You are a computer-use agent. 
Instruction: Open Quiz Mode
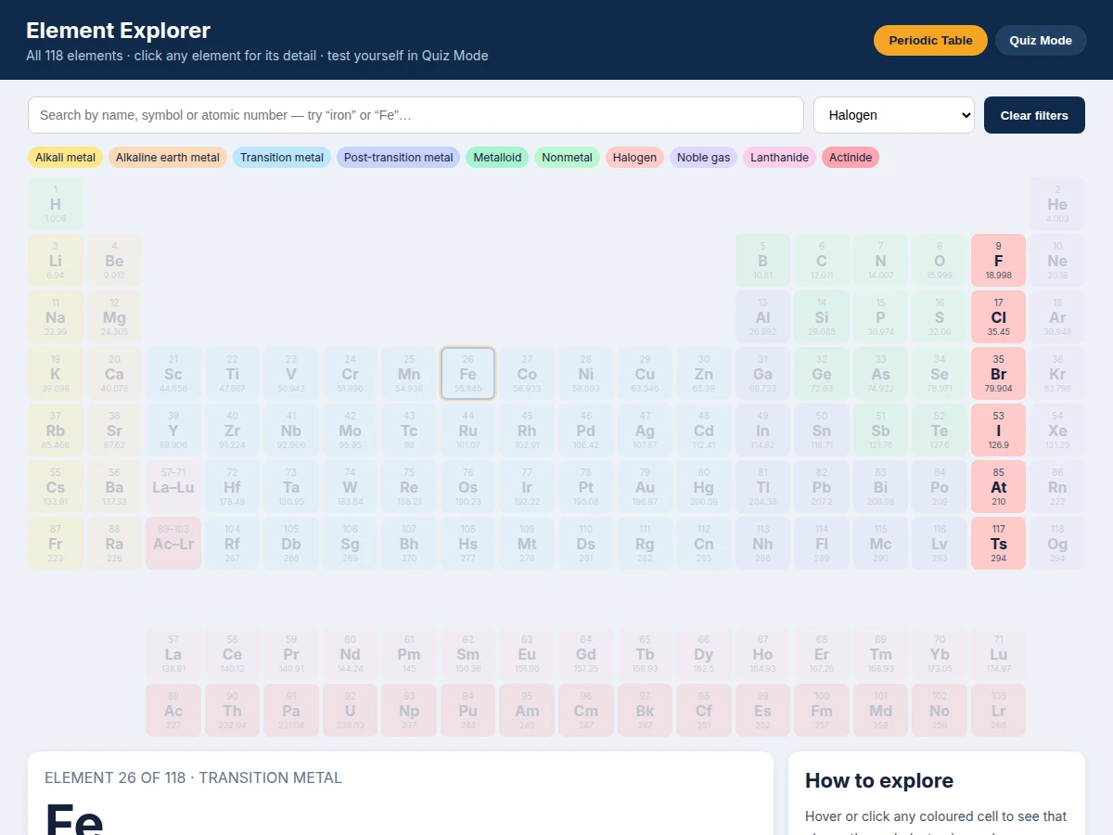tap(1041, 40)
